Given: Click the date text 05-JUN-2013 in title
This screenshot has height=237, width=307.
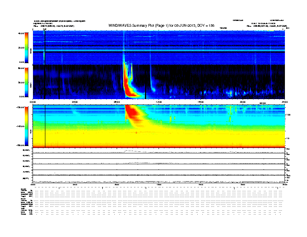Looking at the screenshot, I should pyautogui.click(x=185, y=26).
